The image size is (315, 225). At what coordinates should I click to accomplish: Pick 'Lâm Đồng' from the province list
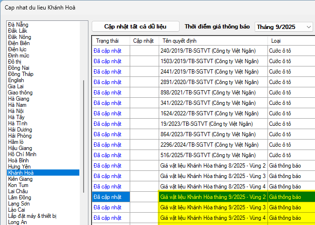(x=20, y=197)
